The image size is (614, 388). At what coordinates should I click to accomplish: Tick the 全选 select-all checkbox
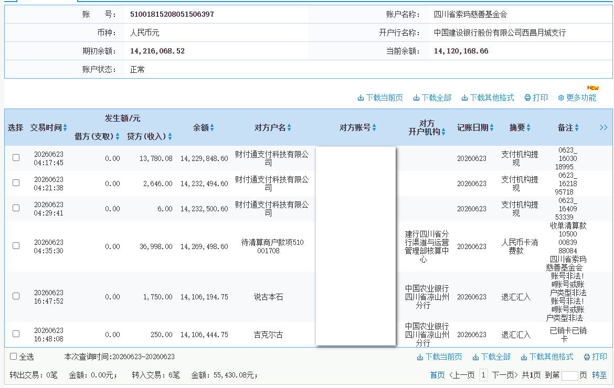pyautogui.click(x=13, y=357)
